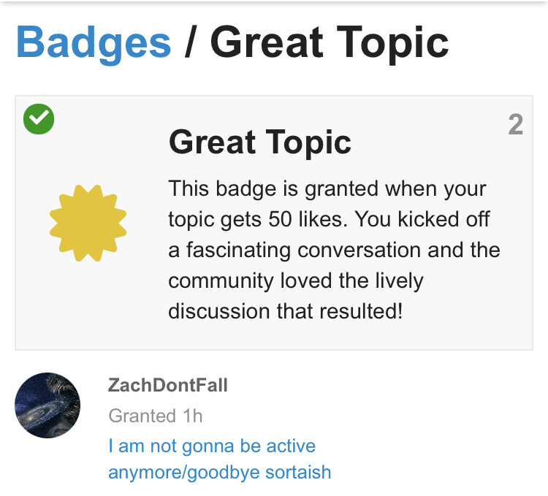Image resolution: width=548 pixels, height=496 pixels.
Task: Go back to the Badges page
Action: click(93, 42)
